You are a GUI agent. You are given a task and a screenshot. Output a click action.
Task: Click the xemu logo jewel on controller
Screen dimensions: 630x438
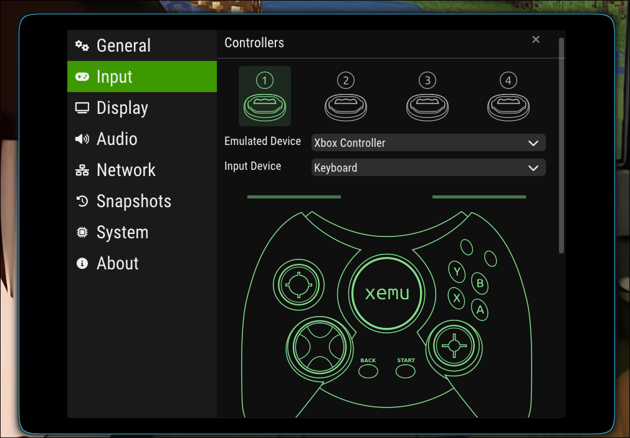(387, 293)
